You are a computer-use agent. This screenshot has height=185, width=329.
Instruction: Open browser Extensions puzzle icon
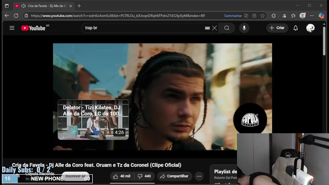click(x=273, y=16)
